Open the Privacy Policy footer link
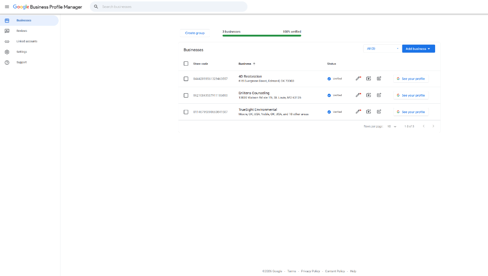Image resolution: width=488 pixels, height=276 pixels. pyautogui.click(x=310, y=271)
